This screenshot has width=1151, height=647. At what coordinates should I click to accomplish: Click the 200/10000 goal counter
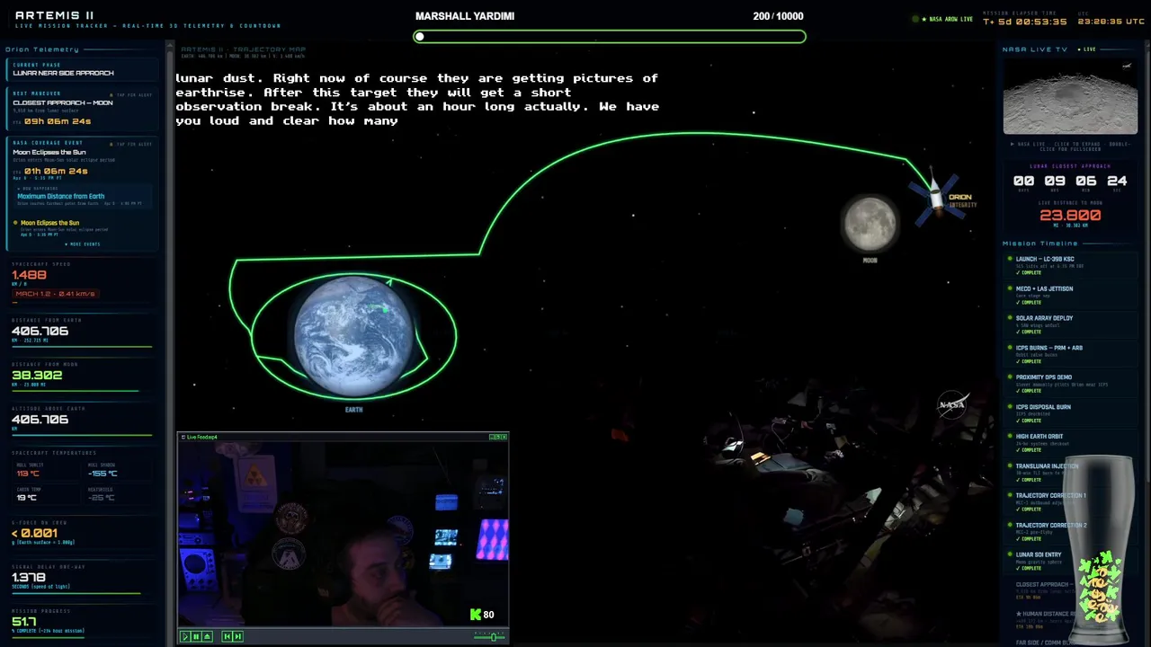[x=778, y=16]
